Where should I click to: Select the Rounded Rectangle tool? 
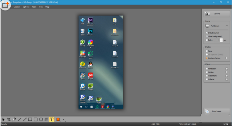pyautogui.click(x=35, y=119)
